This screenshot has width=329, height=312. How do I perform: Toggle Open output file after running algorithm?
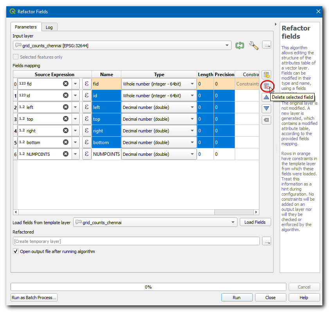coord(16,251)
